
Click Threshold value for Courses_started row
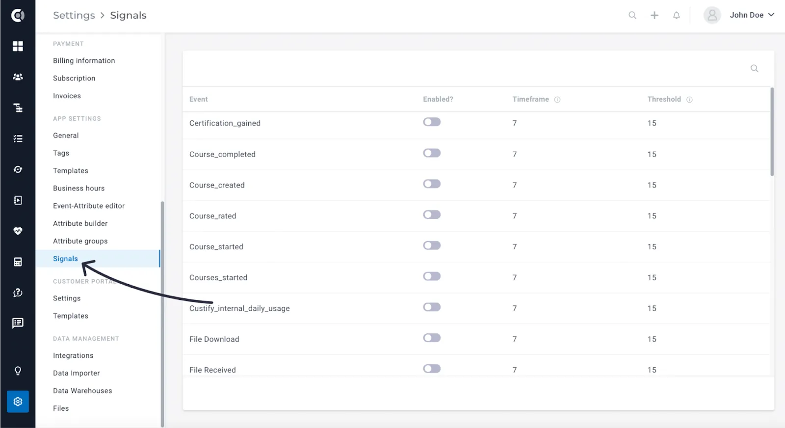point(652,278)
